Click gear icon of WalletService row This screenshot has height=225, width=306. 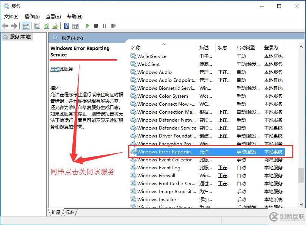pyautogui.click(x=133, y=56)
